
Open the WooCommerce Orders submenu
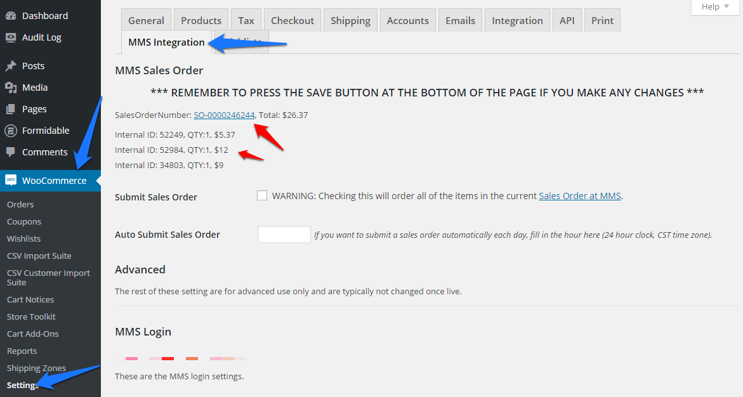tap(20, 204)
